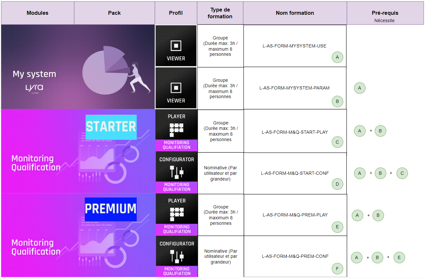Screen dimensions: 426x278
Task: Click the Nominative training type cell for START-CONF
Action: (x=221, y=173)
